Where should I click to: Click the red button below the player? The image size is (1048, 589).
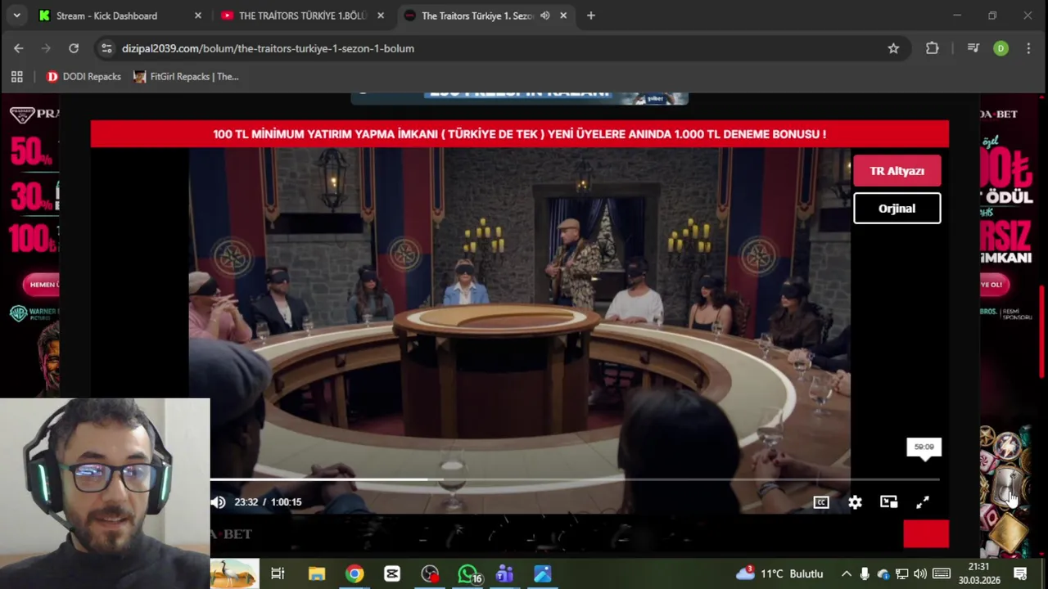926,533
